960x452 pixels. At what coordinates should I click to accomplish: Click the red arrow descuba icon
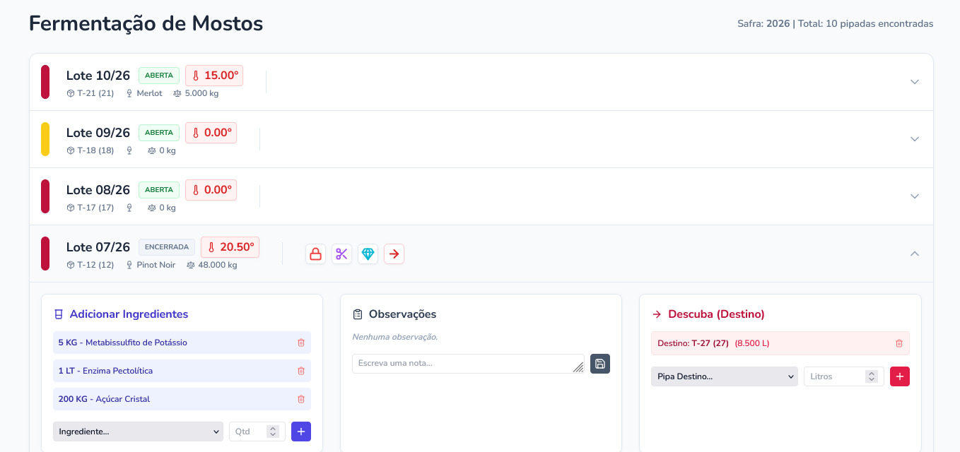tap(394, 254)
